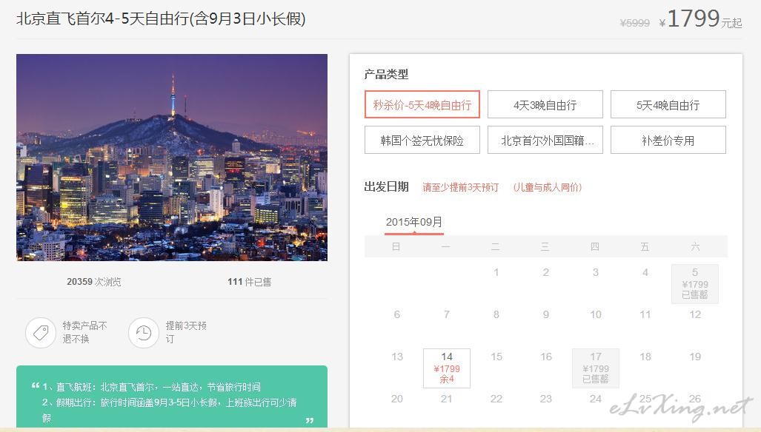Click date 10 in the calendar

(x=596, y=314)
